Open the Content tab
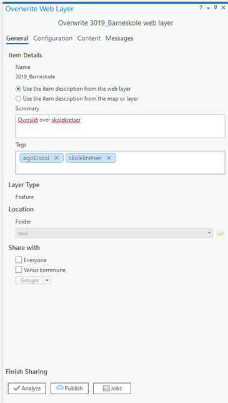Viewport: 228px width, 403px height. (89, 38)
